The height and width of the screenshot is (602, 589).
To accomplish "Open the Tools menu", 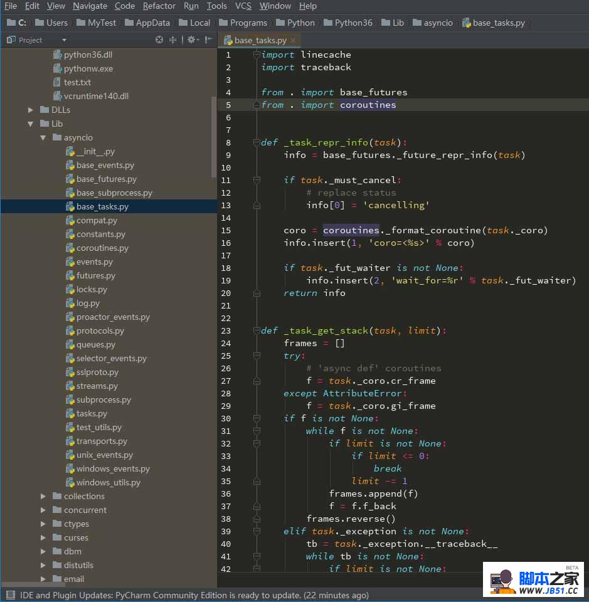I will pos(216,6).
